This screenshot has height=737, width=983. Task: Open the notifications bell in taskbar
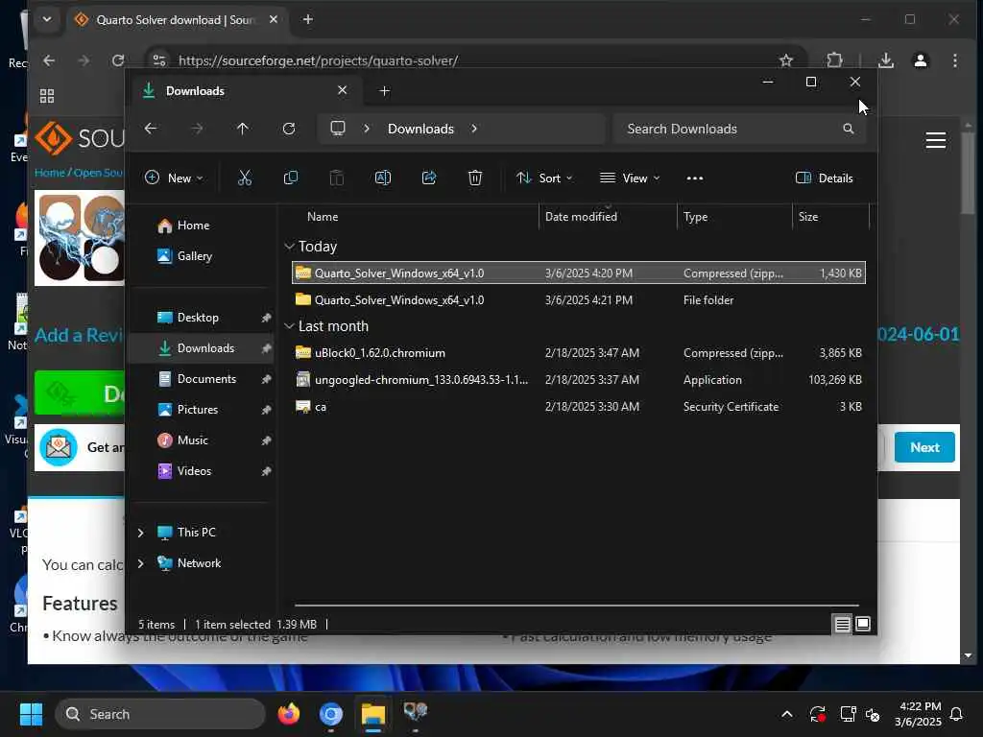coord(957,714)
